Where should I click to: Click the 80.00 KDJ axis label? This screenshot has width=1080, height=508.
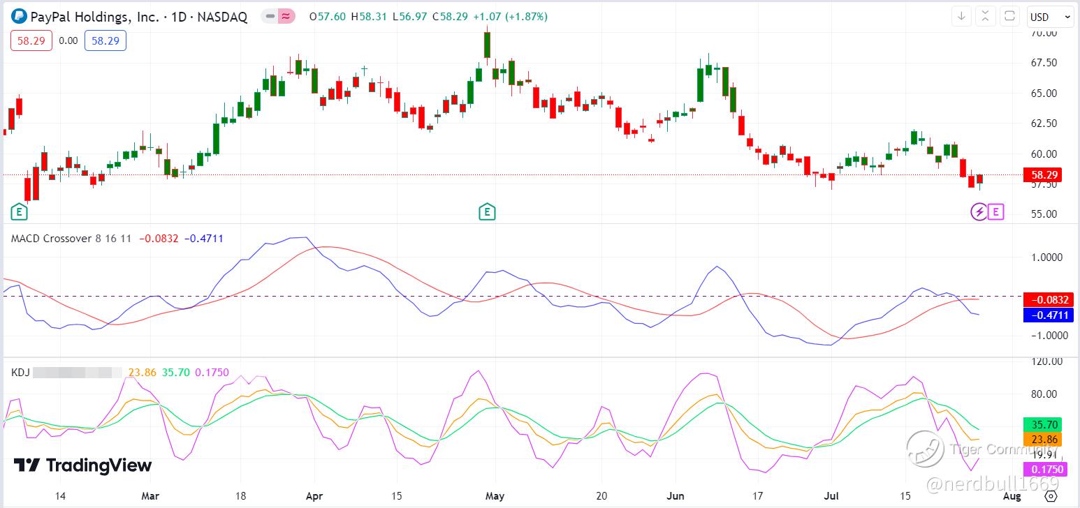pos(1042,394)
